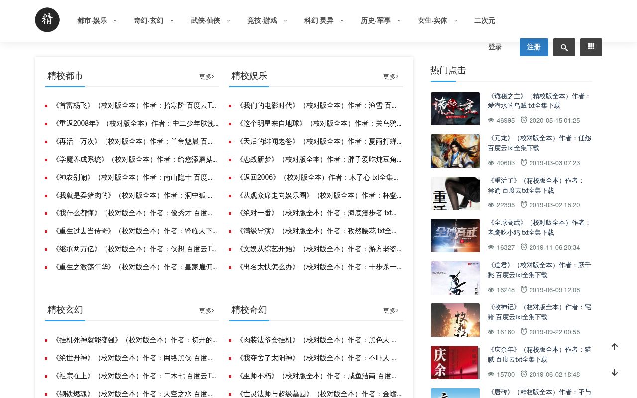Click the eye icon beside 46995
Screen dimensions: 637x398
click(x=491, y=120)
